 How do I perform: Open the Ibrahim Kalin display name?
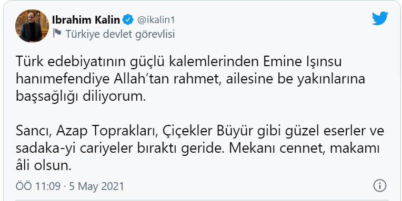tap(86, 20)
